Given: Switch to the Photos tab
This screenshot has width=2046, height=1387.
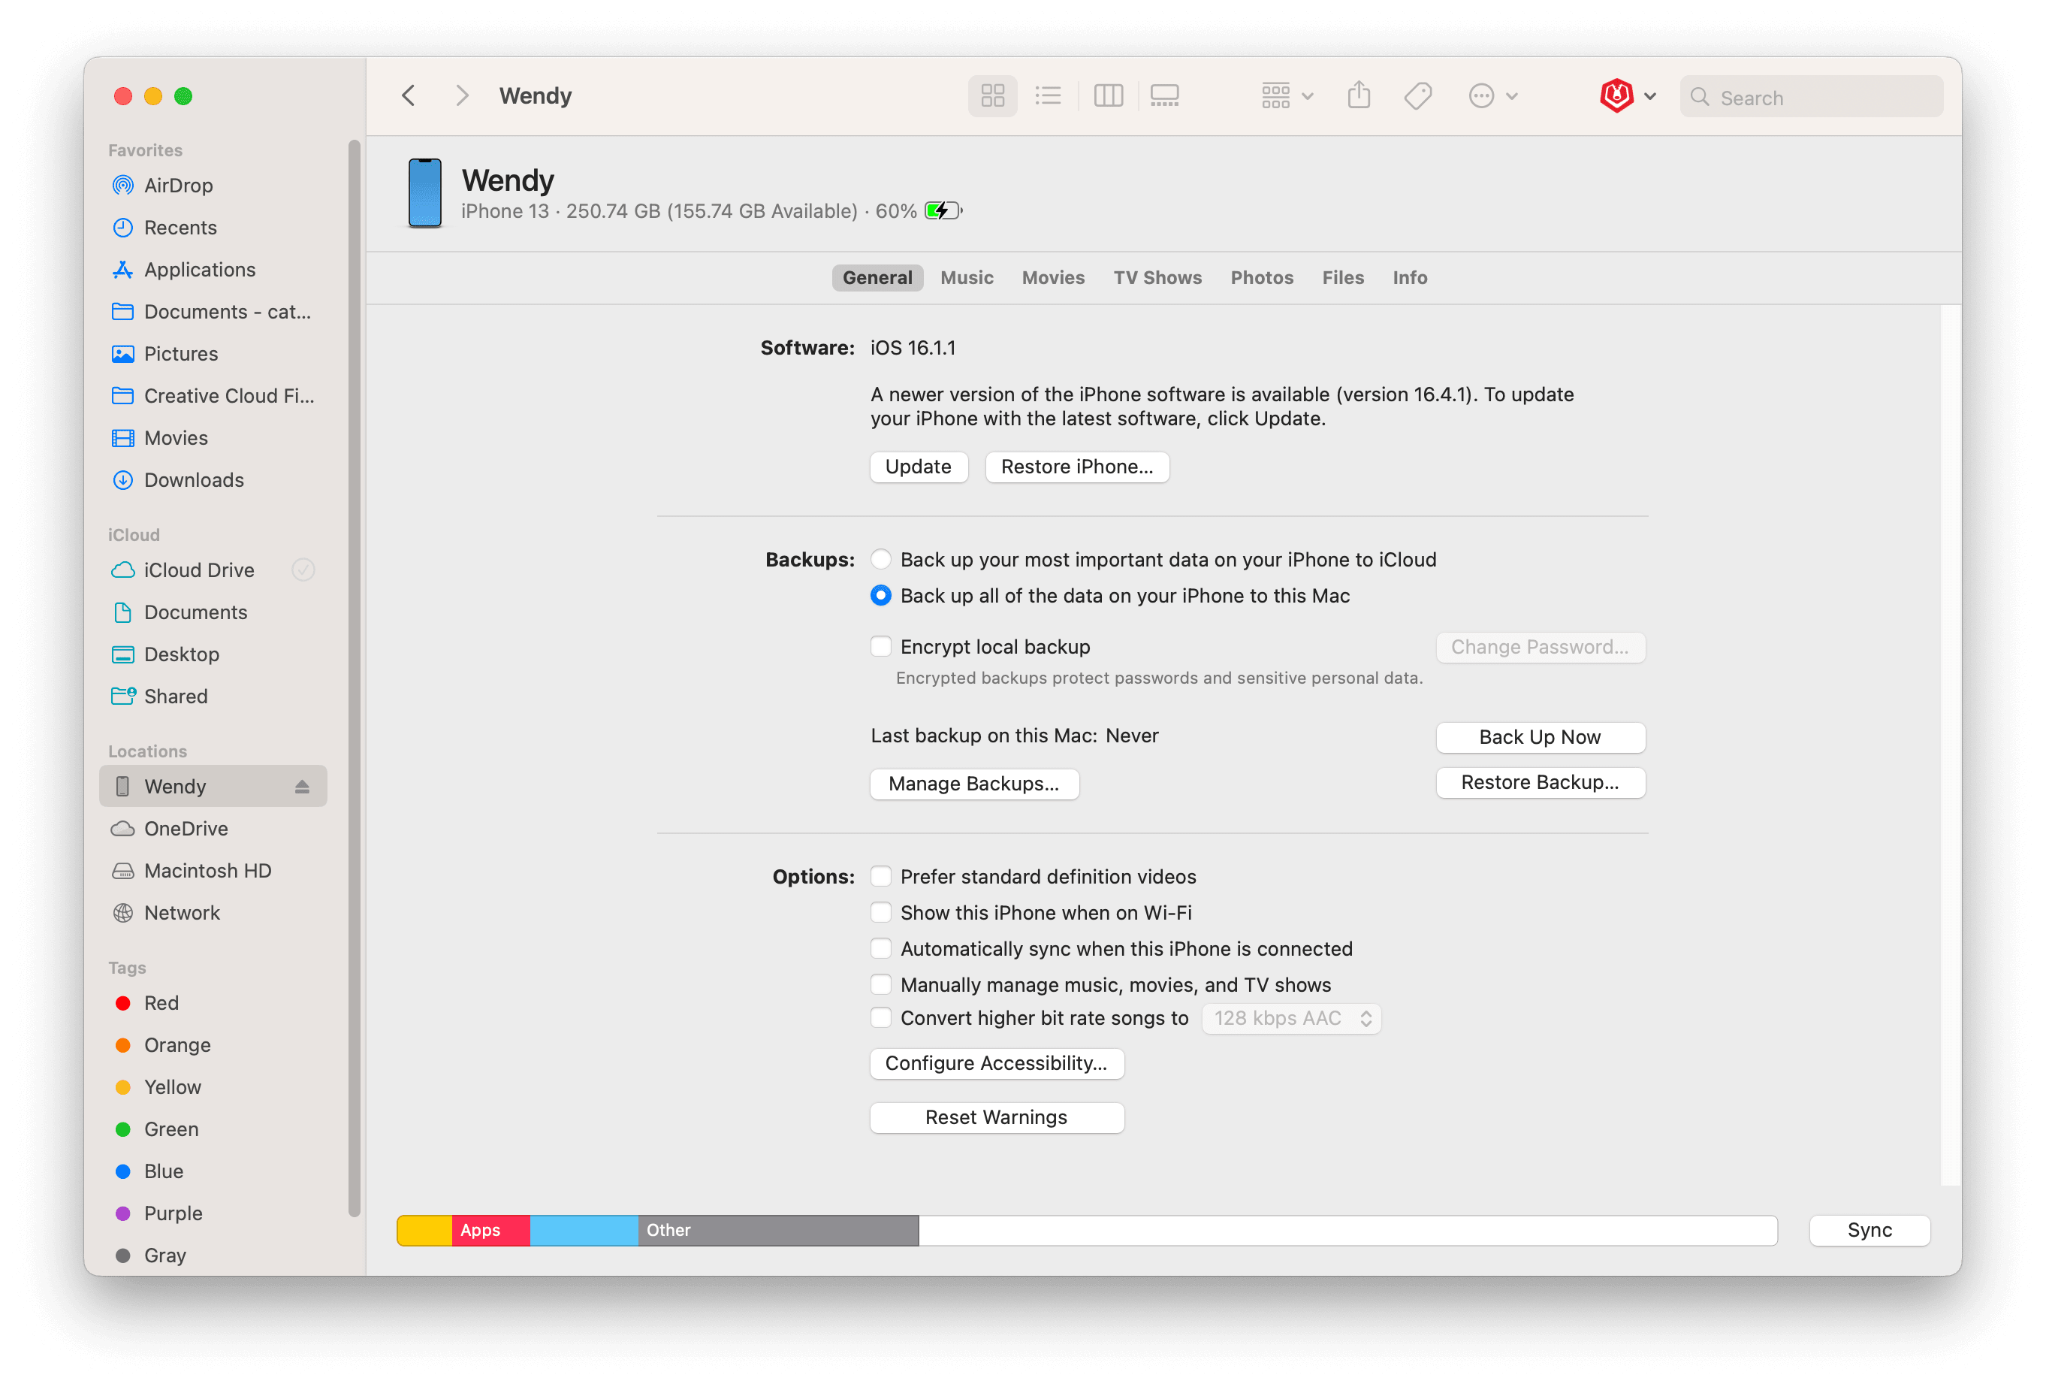Looking at the screenshot, I should point(1262,278).
